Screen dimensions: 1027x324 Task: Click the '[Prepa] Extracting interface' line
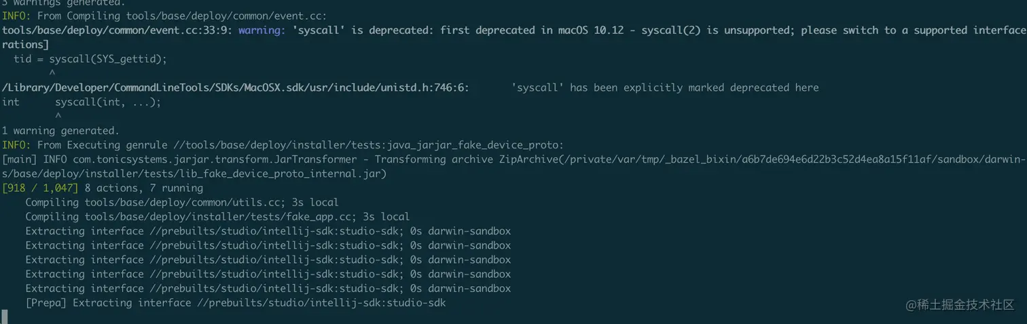pyautogui.click(x=235, y=303)
